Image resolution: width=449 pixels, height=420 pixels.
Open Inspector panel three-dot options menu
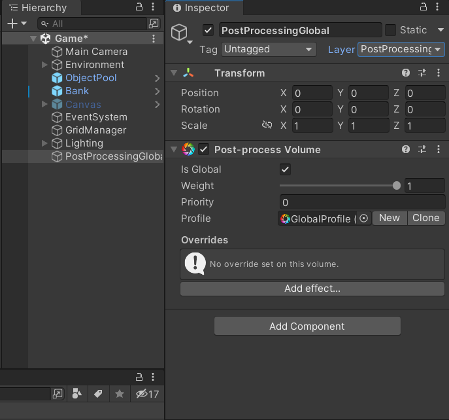click(x=437, y=7)
